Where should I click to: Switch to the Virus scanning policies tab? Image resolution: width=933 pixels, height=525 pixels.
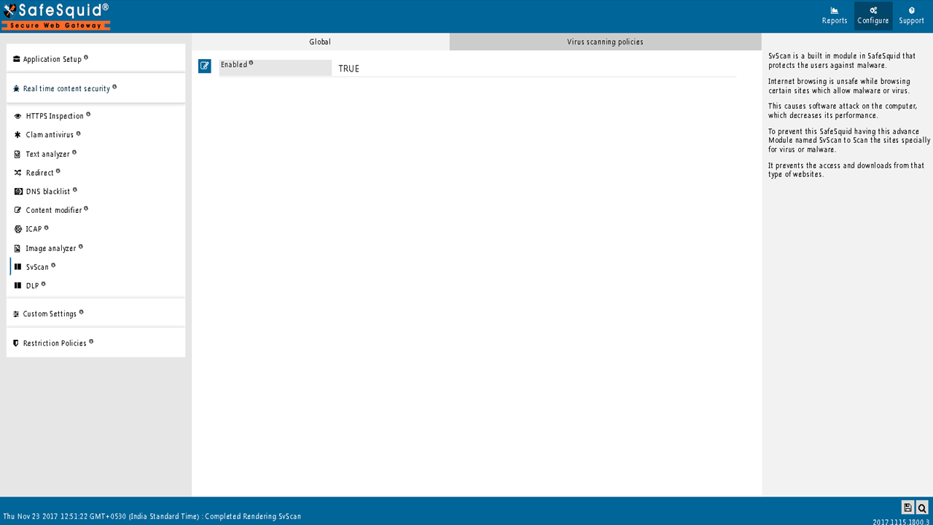(605, 42)
